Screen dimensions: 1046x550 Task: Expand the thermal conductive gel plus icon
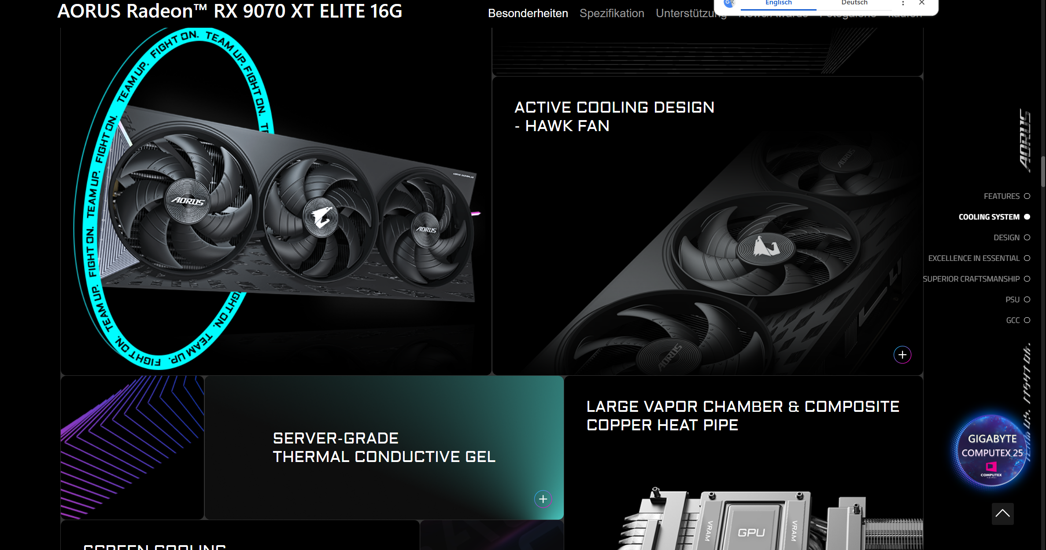(x=543, y=499)
